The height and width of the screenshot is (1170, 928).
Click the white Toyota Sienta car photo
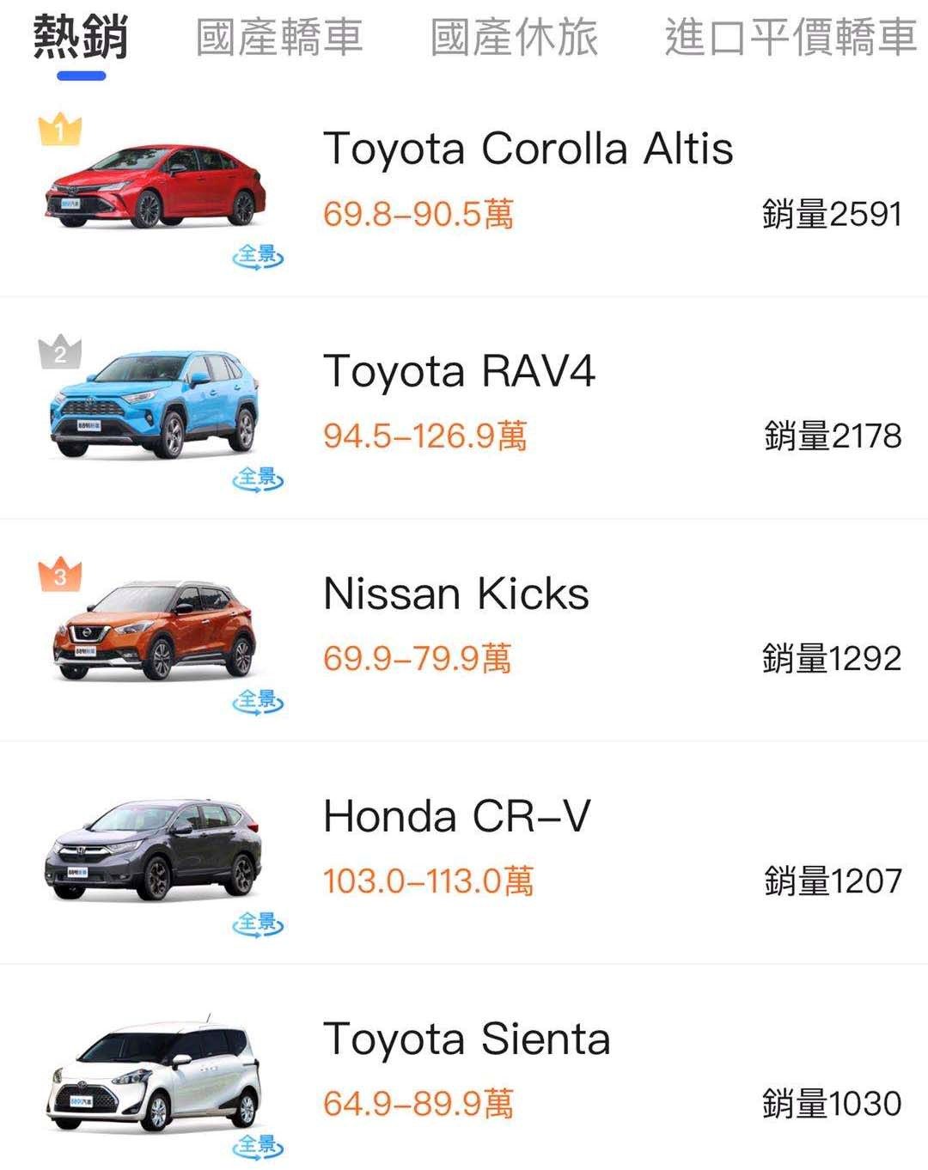(x=155, y=1078)
